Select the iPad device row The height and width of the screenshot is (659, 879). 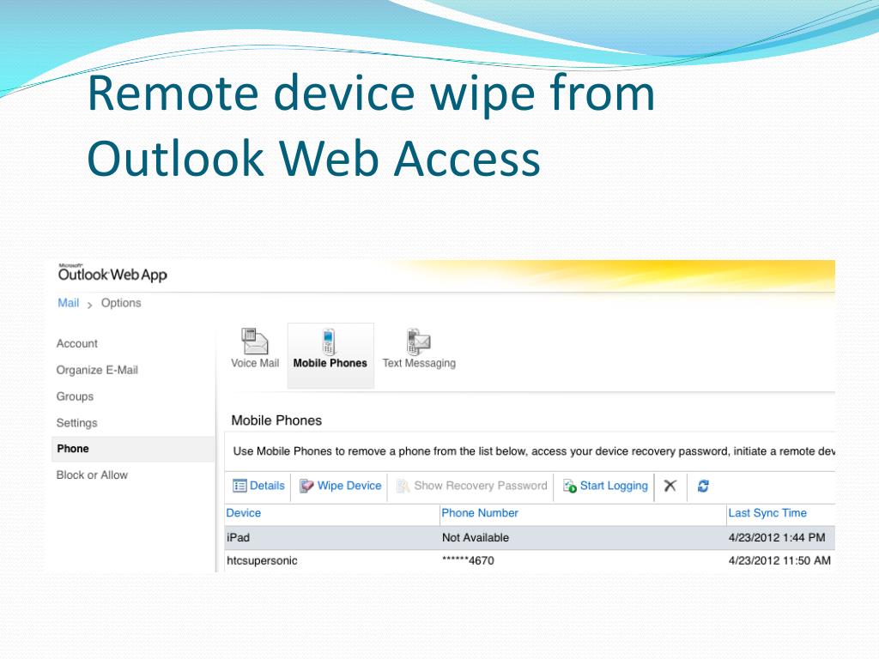pos(530,537)
